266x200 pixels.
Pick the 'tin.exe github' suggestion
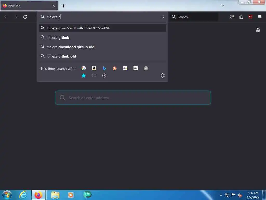(102, 37)
